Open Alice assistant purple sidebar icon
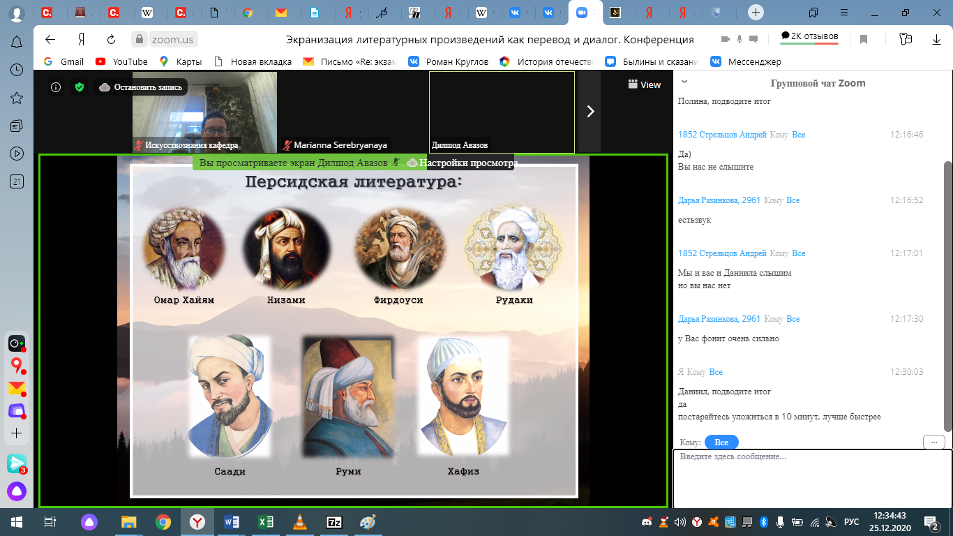Screen dimensions: 953x536 click(17, 491)
